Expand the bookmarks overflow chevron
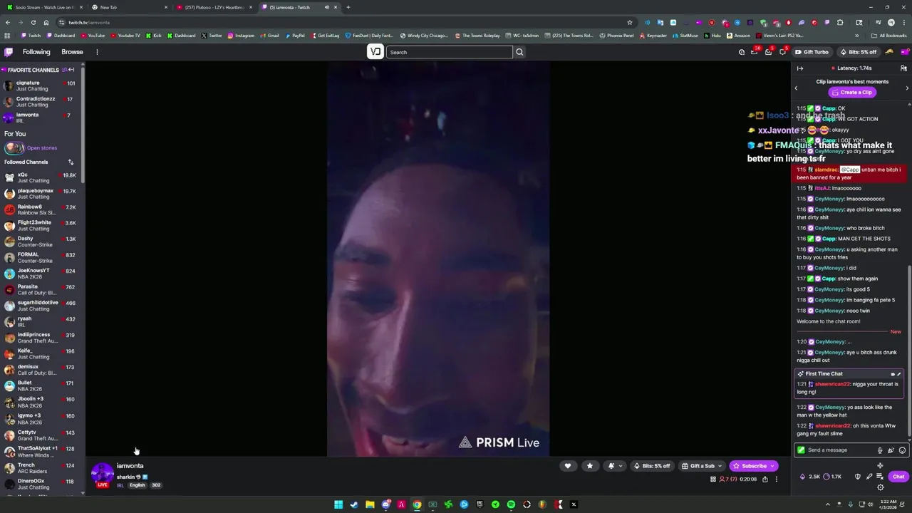This screenshot has width=912, height=513. [x=857, y=36]
